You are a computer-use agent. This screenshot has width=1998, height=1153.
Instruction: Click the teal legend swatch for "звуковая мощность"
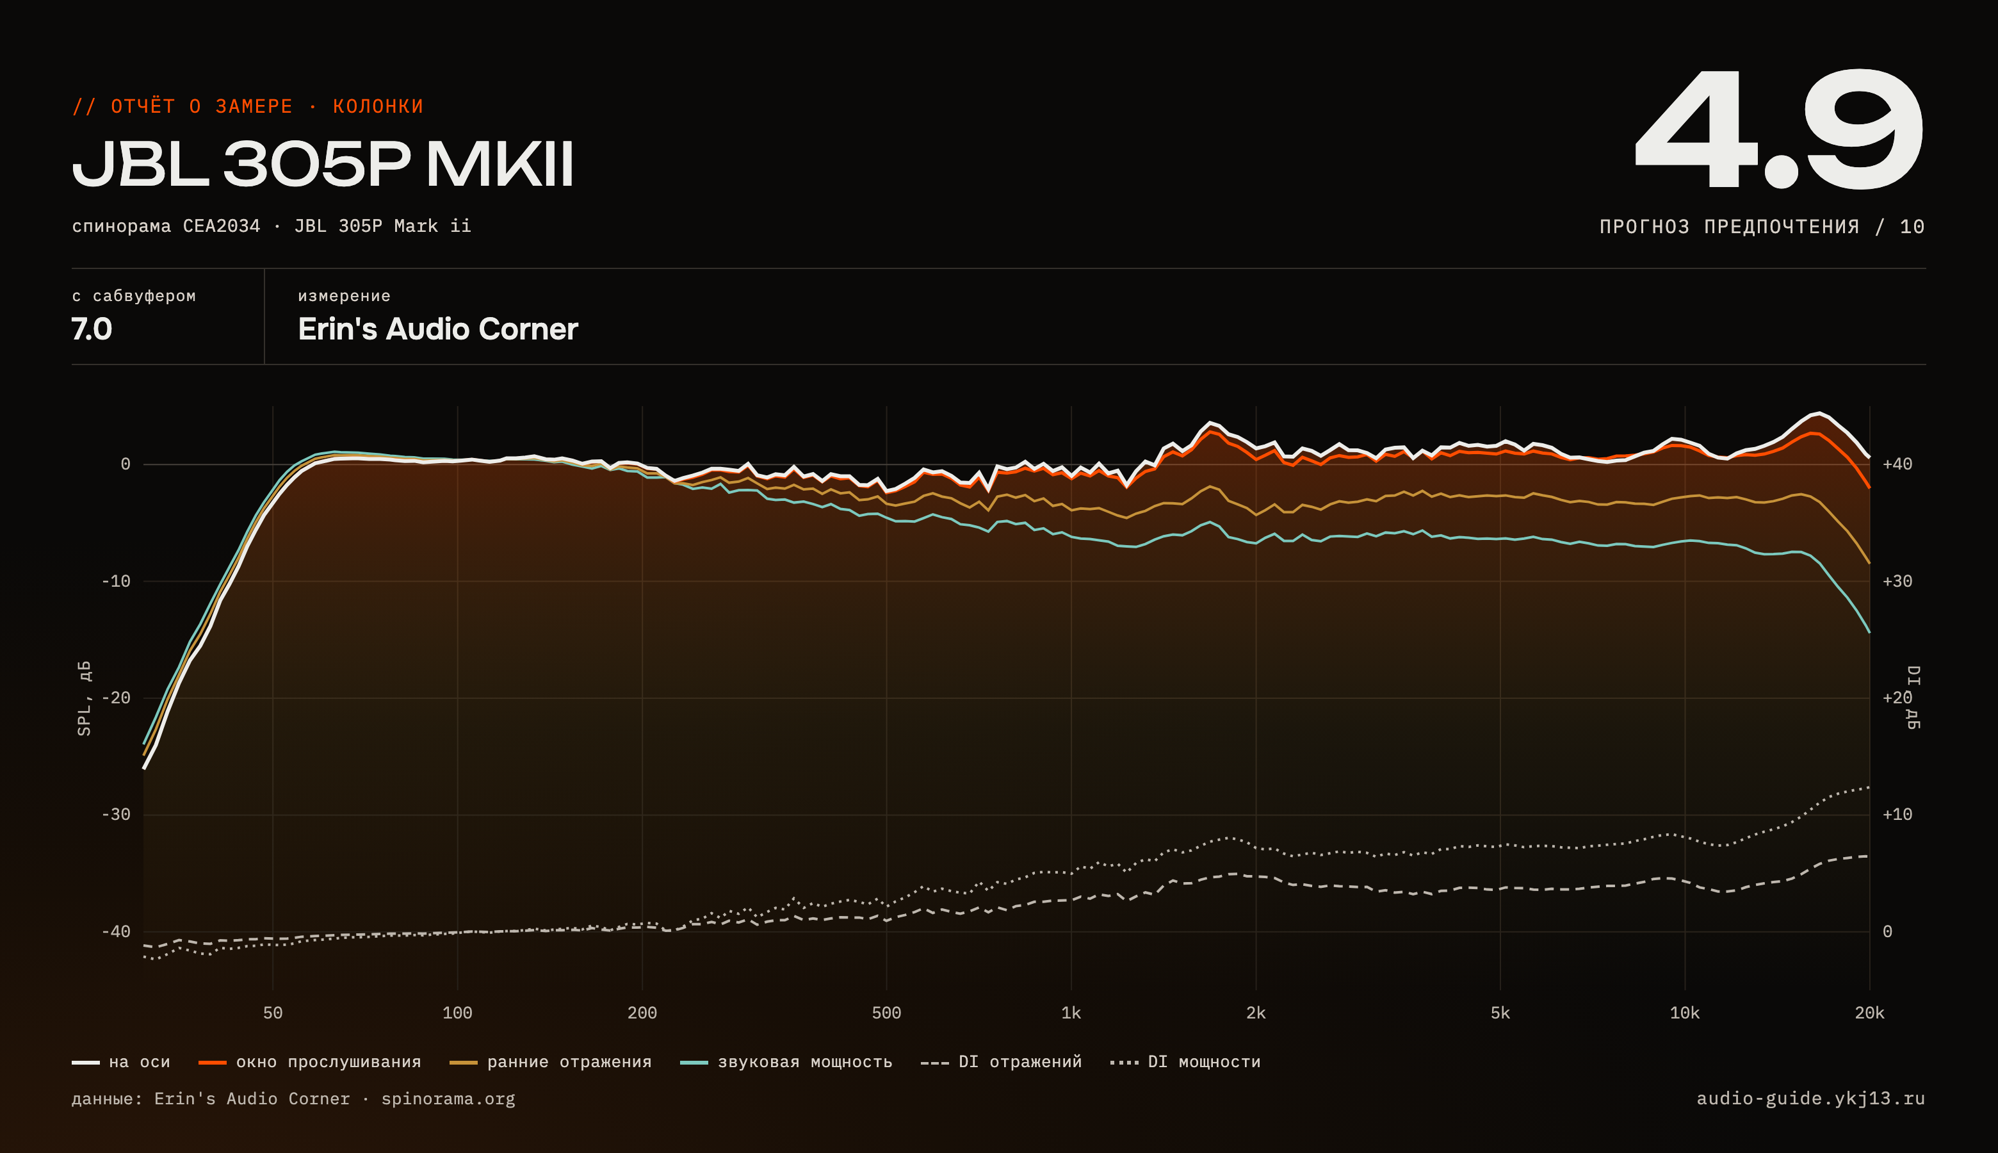[x=694, y=1063]
